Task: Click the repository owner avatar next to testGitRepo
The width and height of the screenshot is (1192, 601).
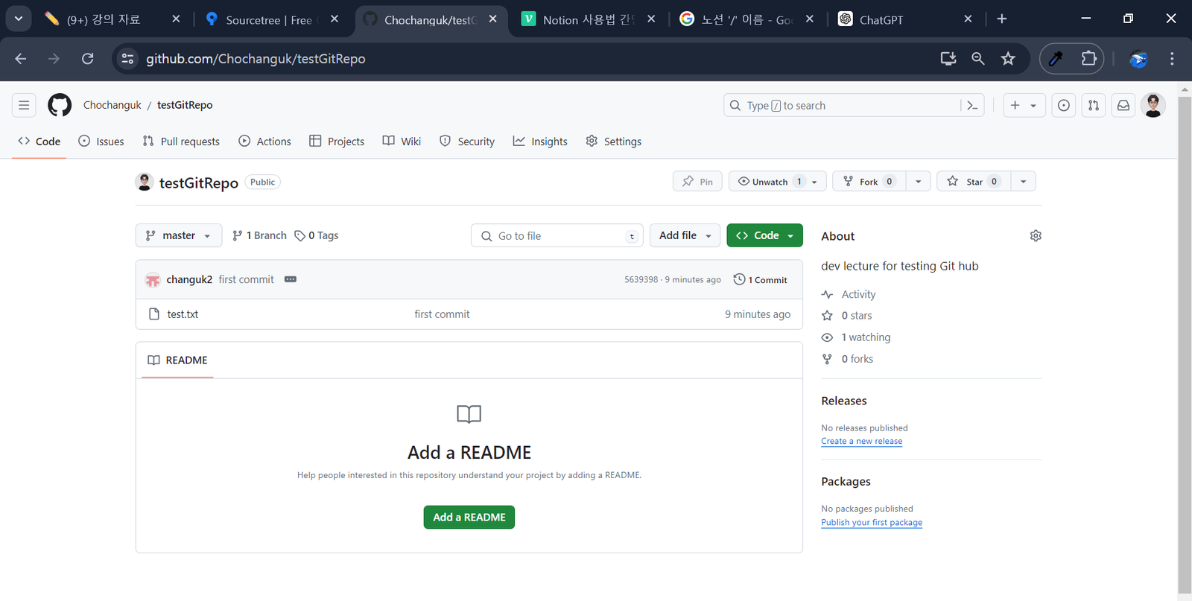Action: (x=145, y=182)
